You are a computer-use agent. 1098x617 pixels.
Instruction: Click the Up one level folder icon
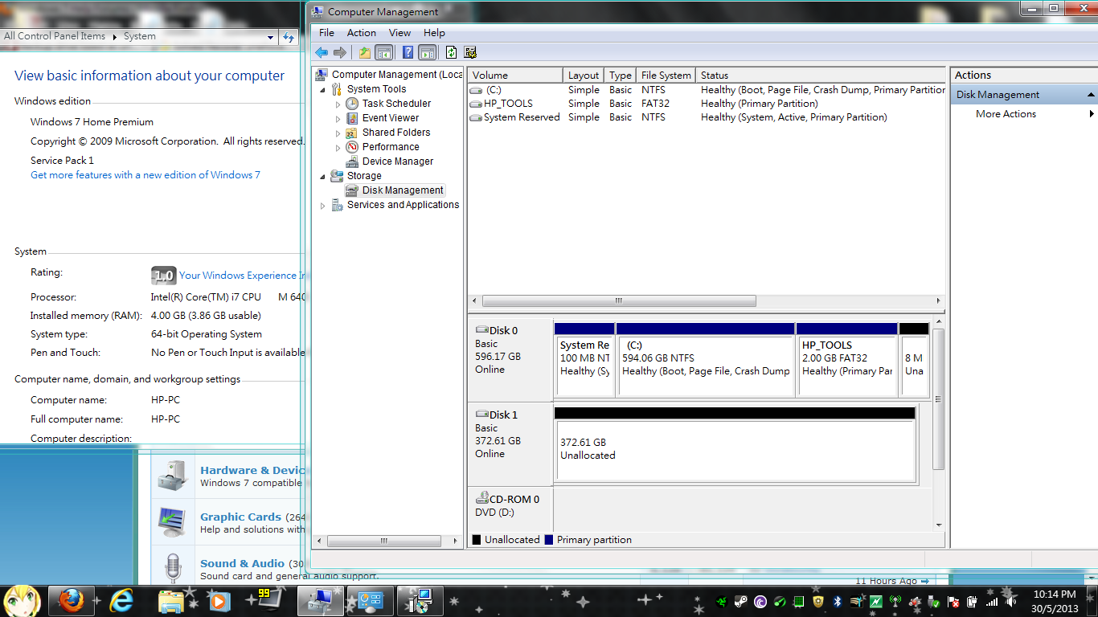[x=365, y=52]
